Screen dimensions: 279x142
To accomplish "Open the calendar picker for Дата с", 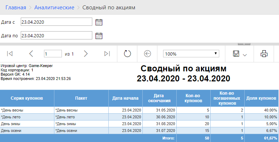I will point(99,22).
